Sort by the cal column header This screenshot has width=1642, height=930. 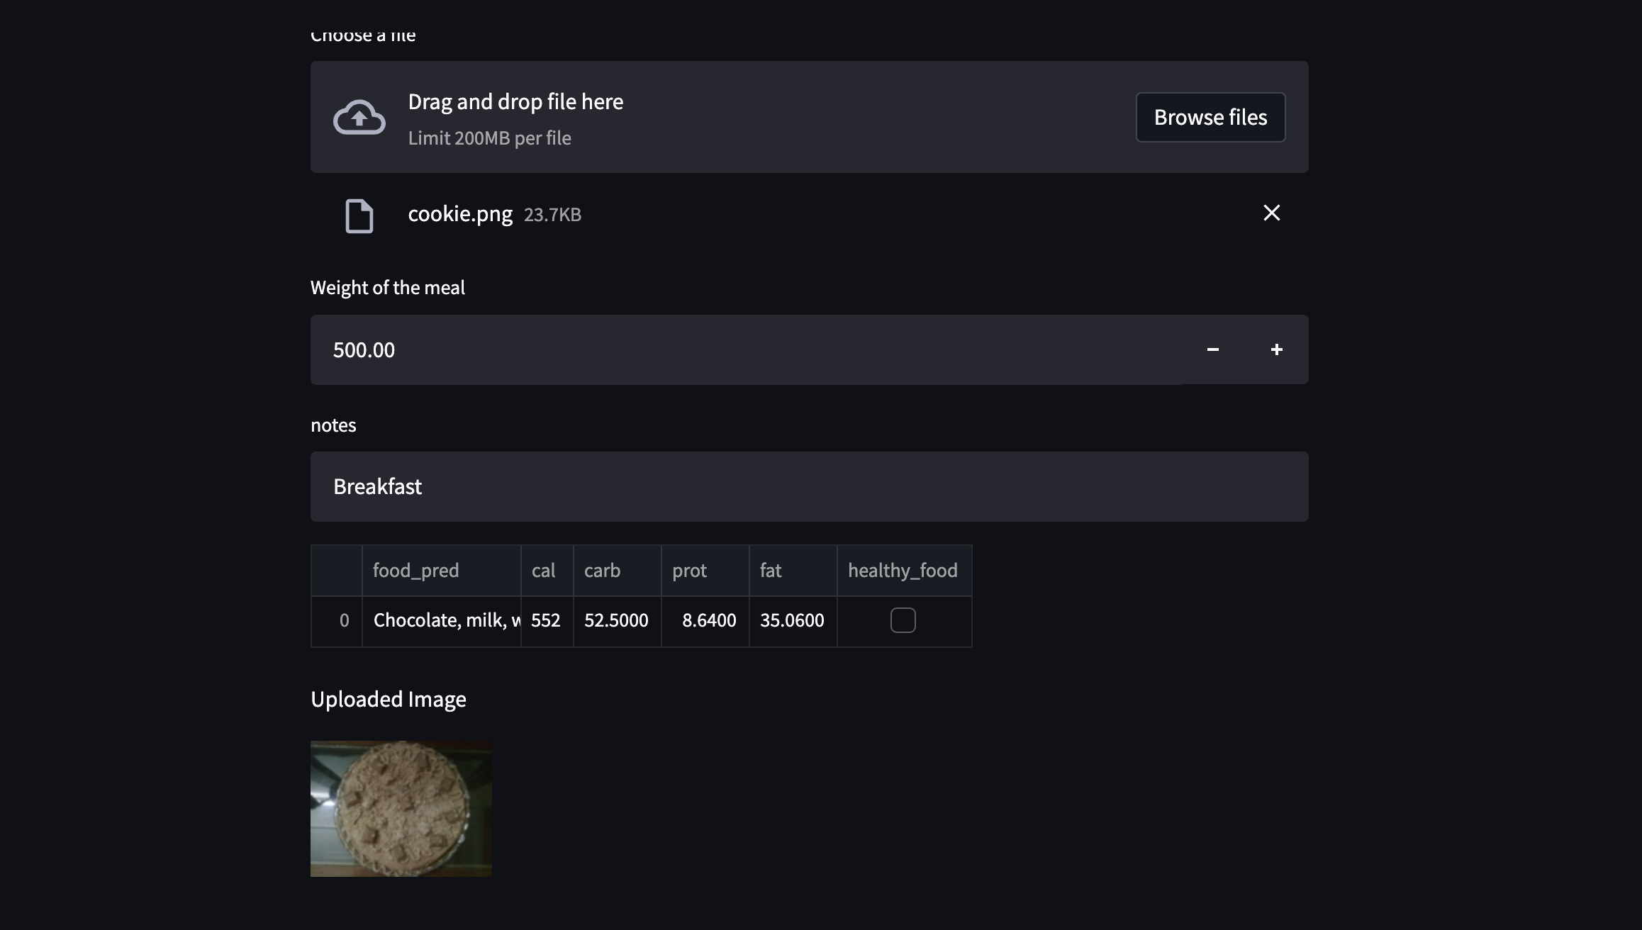pyautogui.click(x=546, y=571)
